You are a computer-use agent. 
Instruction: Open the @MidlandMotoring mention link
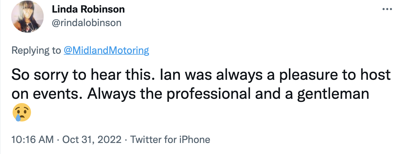point(106,50)
